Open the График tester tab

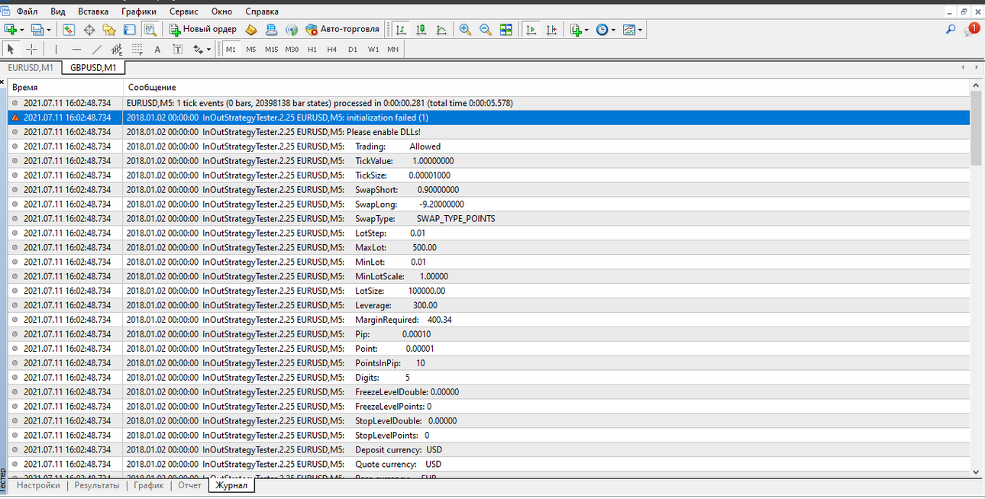(149, 485)
